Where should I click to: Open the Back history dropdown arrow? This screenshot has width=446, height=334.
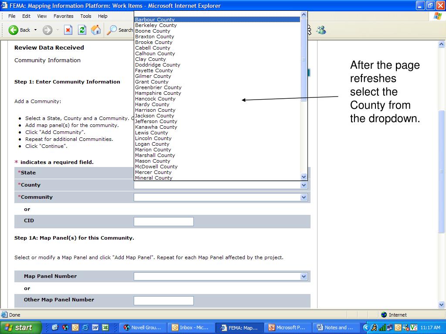click(36, 30)
